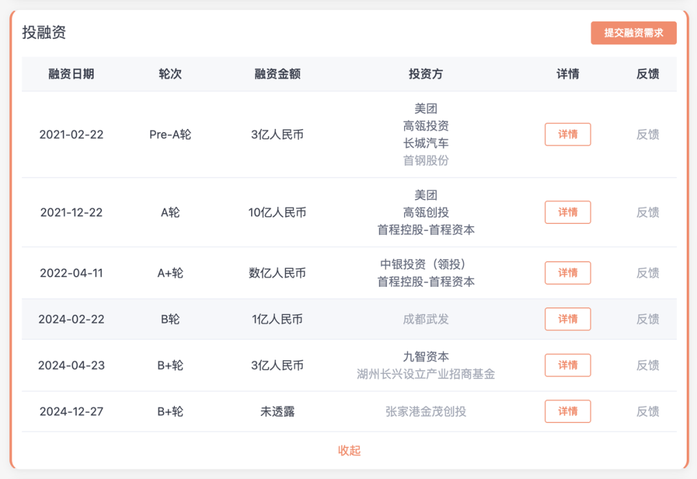Open 反馈 for the last B+轮 row
The height and width of the screenshot is (479, 697).
click(647, 411)
